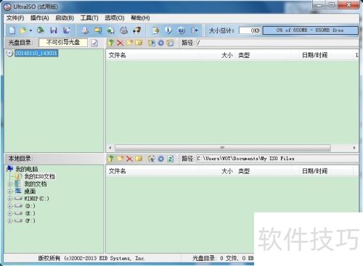Click the red delete X in disc toolbar
This screenshot has width=363, height=266.
[120, 43]
